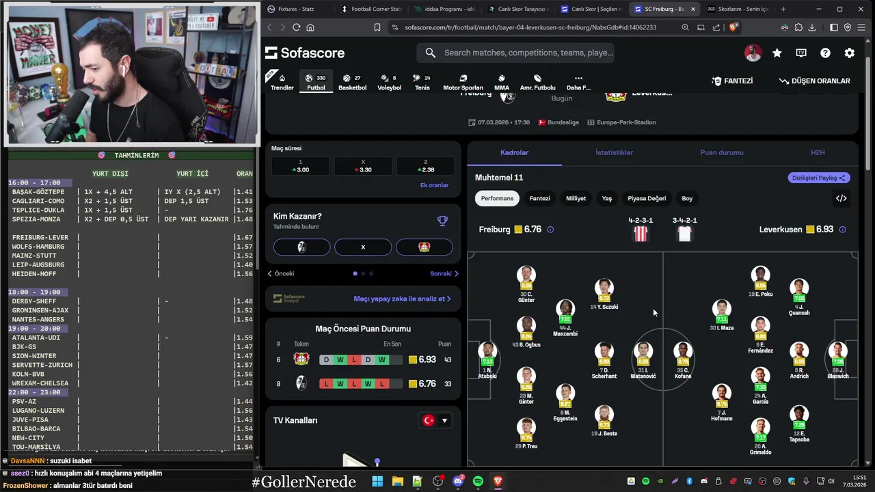Select Piyasa Değeri lineup filter
Screen dimensions: 875x492
point(647,198)
